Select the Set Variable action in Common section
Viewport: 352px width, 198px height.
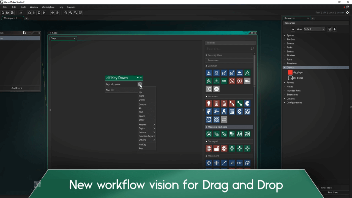pos(209,73)
